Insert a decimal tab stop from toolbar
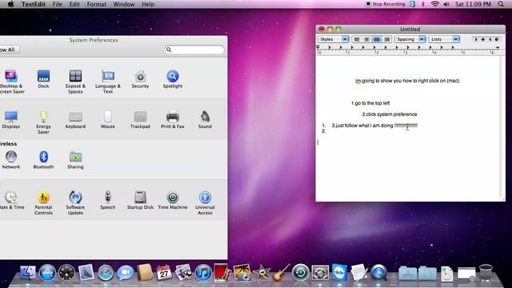512x288 pixels. (497, 39)
